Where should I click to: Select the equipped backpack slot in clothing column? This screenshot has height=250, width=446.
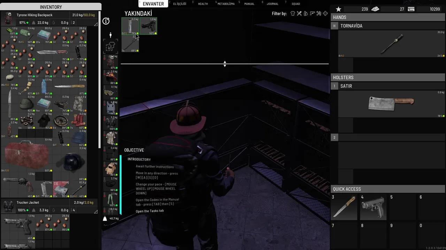pyautogui.click(x=110, y=62)
